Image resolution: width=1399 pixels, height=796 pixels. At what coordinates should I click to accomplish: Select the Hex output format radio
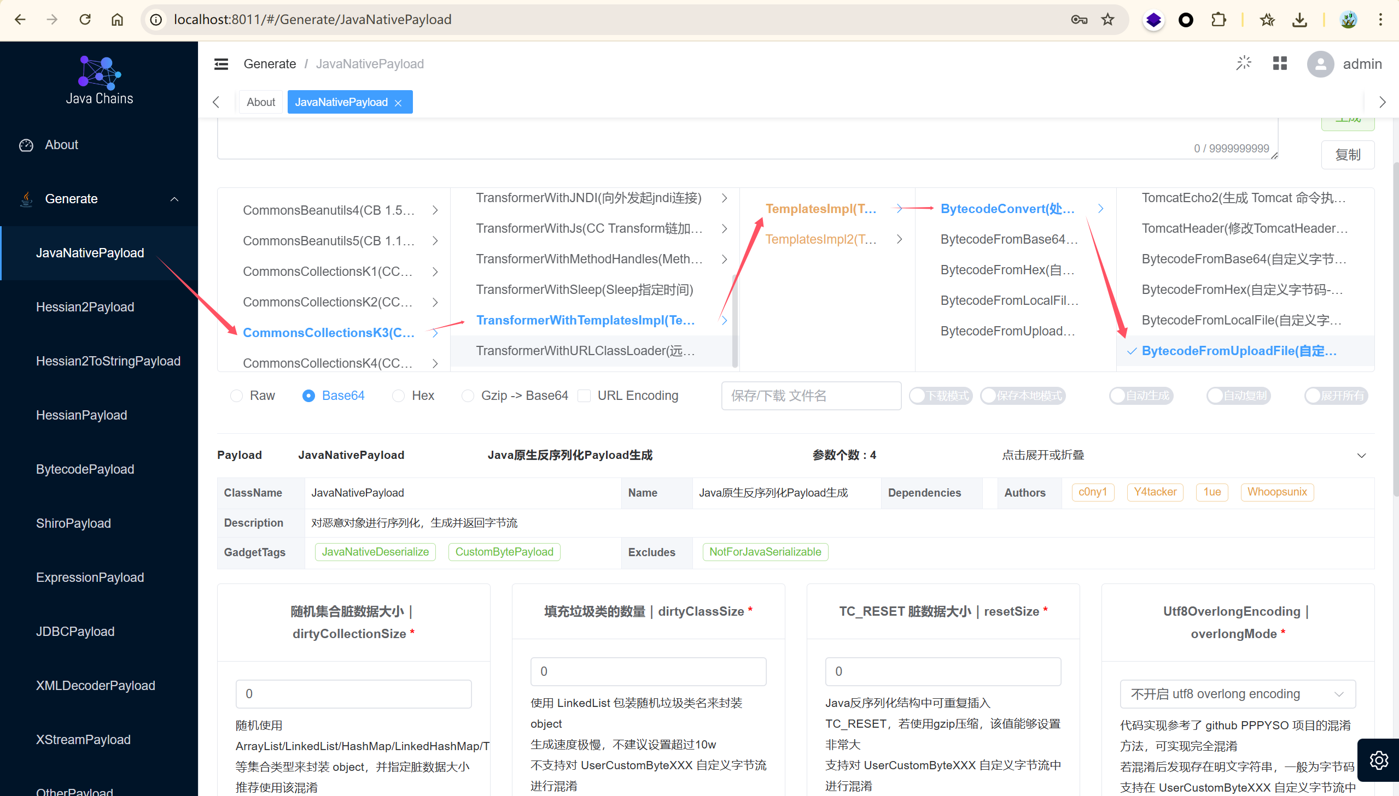(398, 395)
